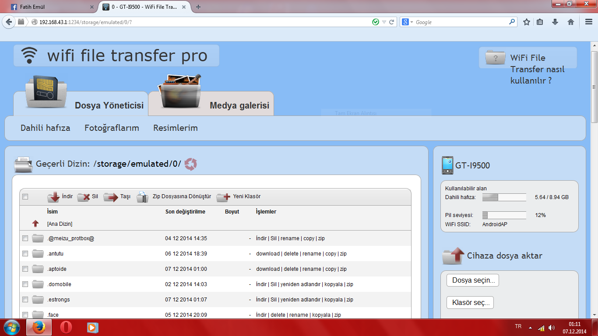Show hidden system tray icons arrow
Screen dimensions: 598x336
click(530, 328)
